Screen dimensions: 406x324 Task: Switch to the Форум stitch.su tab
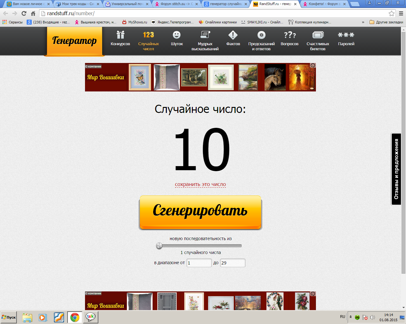(x=176, y=4)
